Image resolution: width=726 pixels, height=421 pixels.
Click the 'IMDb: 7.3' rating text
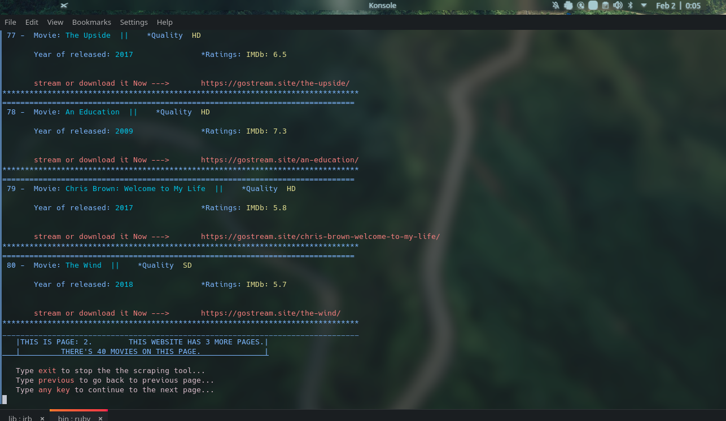pyautogui.click(x=266, y=131)
